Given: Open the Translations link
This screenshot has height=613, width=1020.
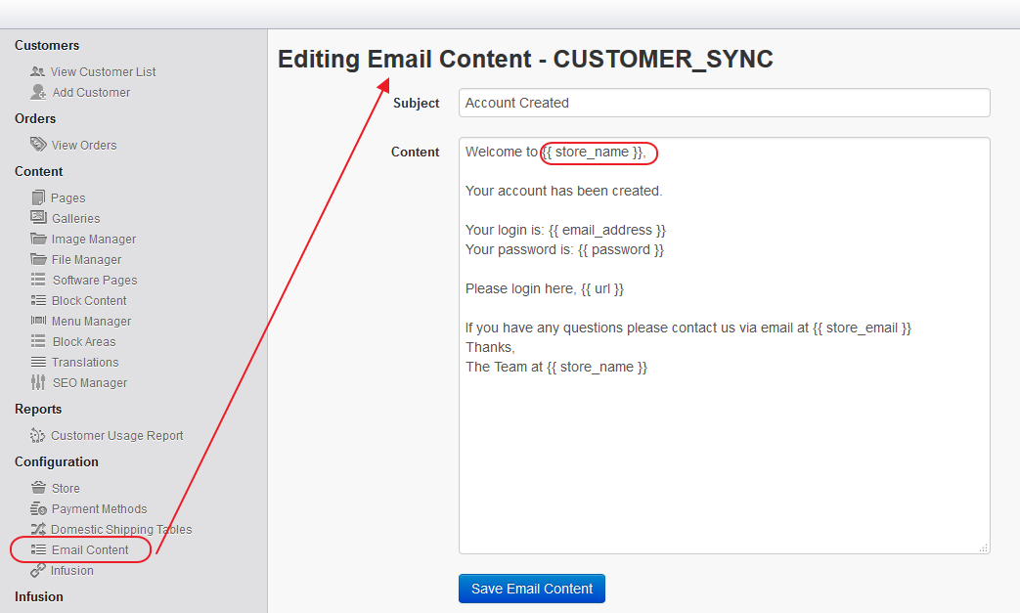Looking at the screenshot, I should pos(85,362).
